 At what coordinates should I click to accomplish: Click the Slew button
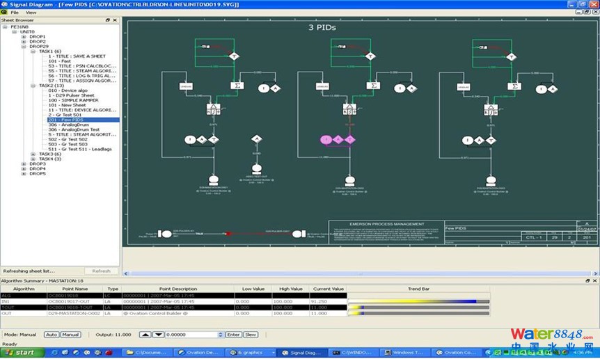251,335
